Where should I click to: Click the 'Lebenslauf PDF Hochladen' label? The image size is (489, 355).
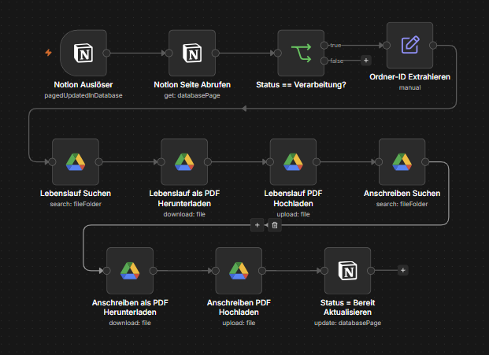tap(293, 198)
